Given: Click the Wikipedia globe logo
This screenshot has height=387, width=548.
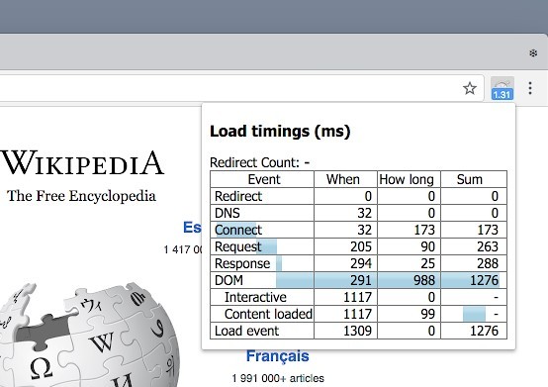Looking at the screenshot, I should [89, 334].
